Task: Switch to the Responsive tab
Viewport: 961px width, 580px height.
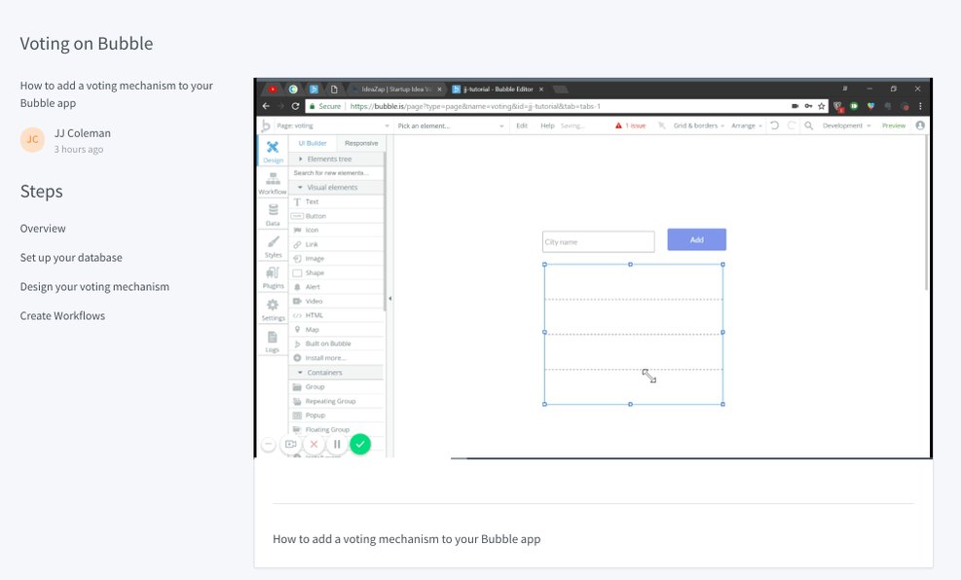Action: (361, 143)
